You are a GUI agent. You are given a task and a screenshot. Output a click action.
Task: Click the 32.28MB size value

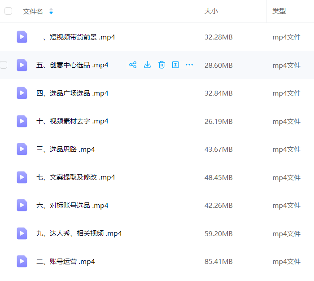coord(218,37)
